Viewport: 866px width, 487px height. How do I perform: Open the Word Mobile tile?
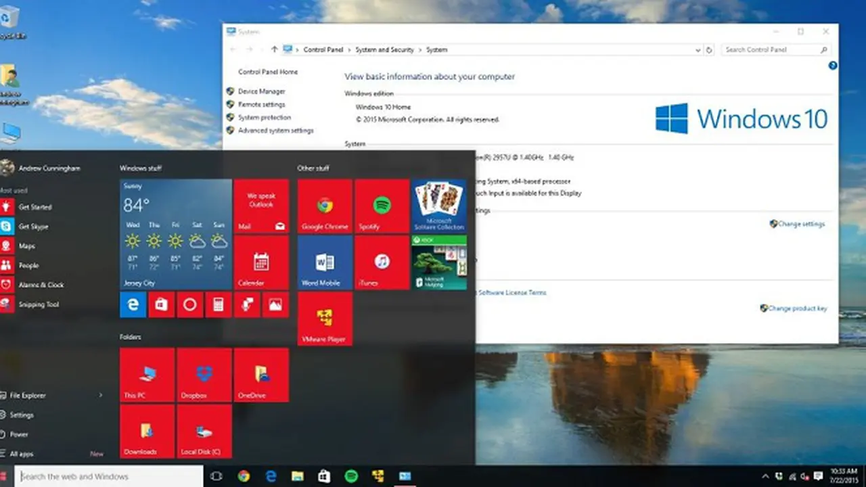click(325, 262)
